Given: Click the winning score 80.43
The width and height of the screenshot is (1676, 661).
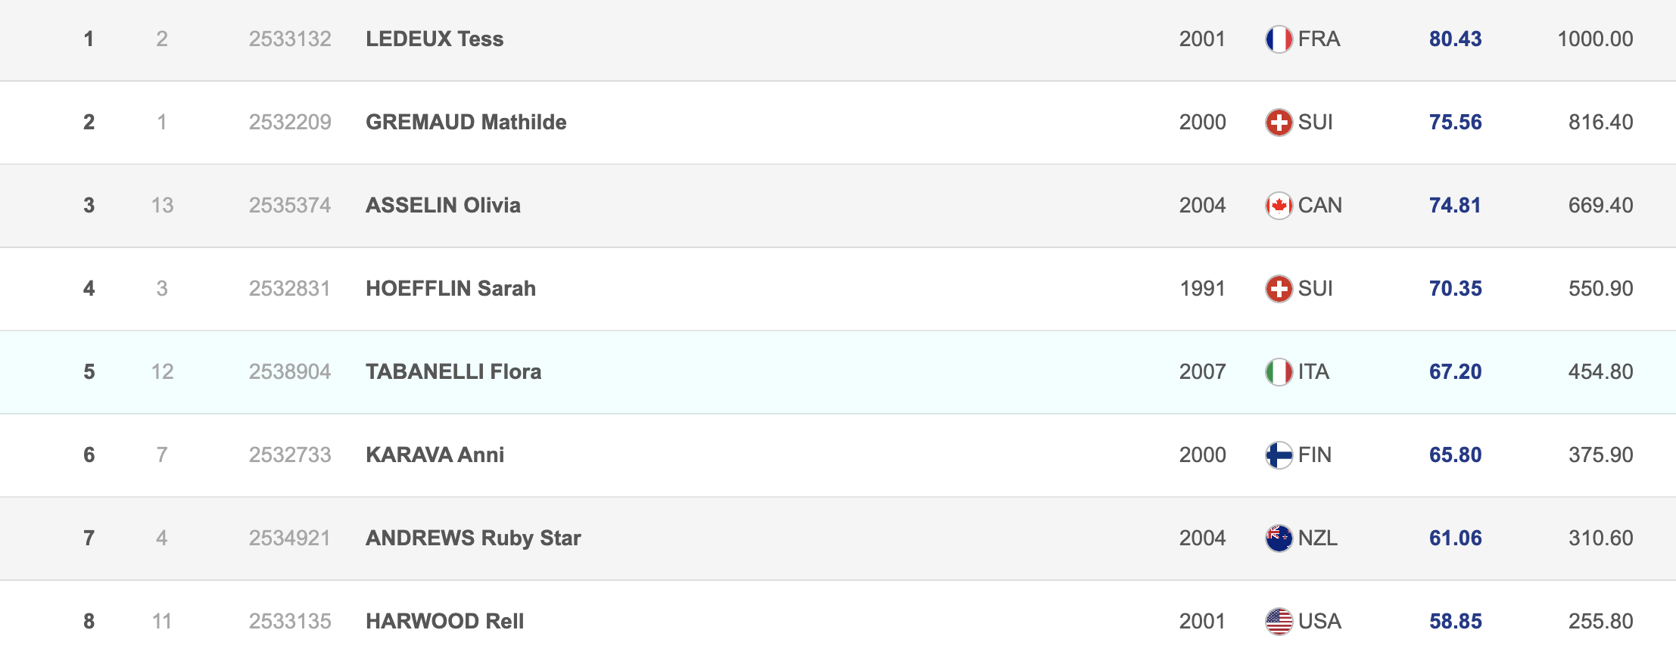Looking at the screenshot, I should click(1455, 39).
